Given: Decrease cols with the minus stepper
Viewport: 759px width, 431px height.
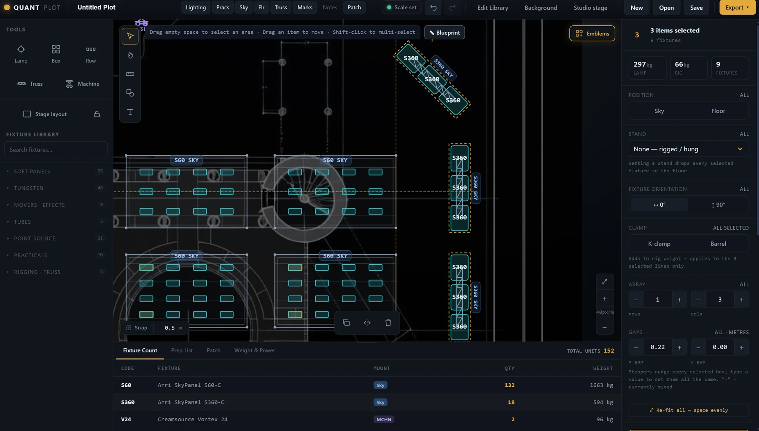Looking at the screenshot, I should click(x=698, y=300).
